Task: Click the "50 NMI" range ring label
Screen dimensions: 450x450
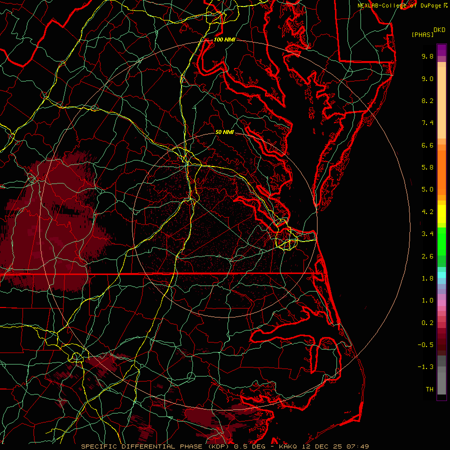Action: tap(224, 132)
